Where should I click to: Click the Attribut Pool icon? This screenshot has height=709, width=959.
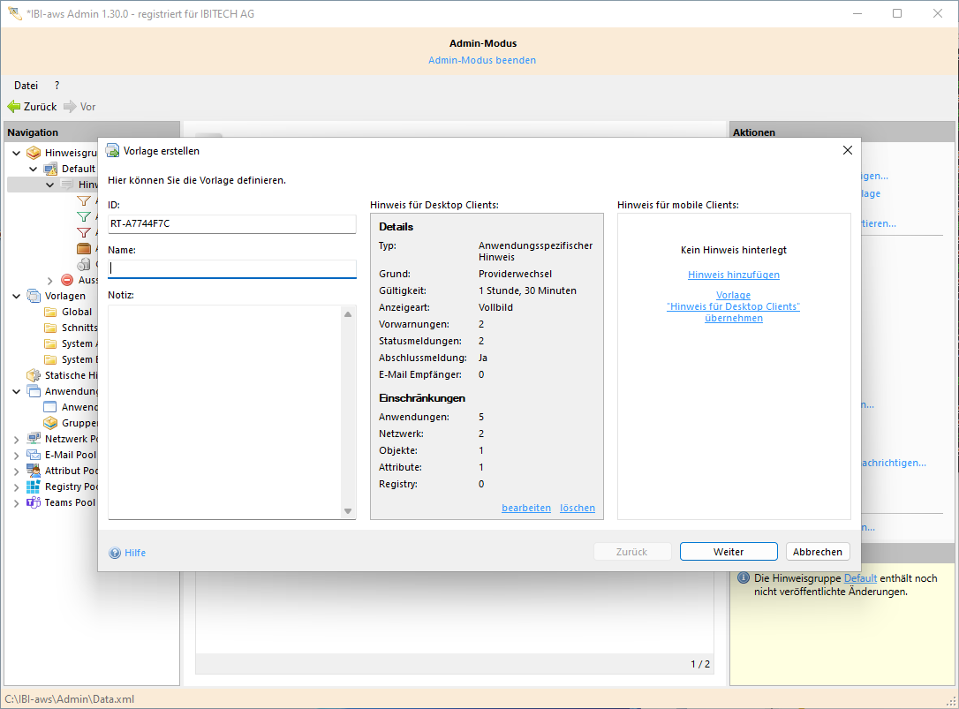[x=34, y=471]
